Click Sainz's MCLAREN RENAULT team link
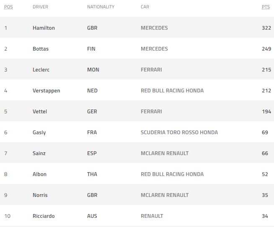Screen dimensions: 274x227 pyautogui.click(x=165, y=153)
